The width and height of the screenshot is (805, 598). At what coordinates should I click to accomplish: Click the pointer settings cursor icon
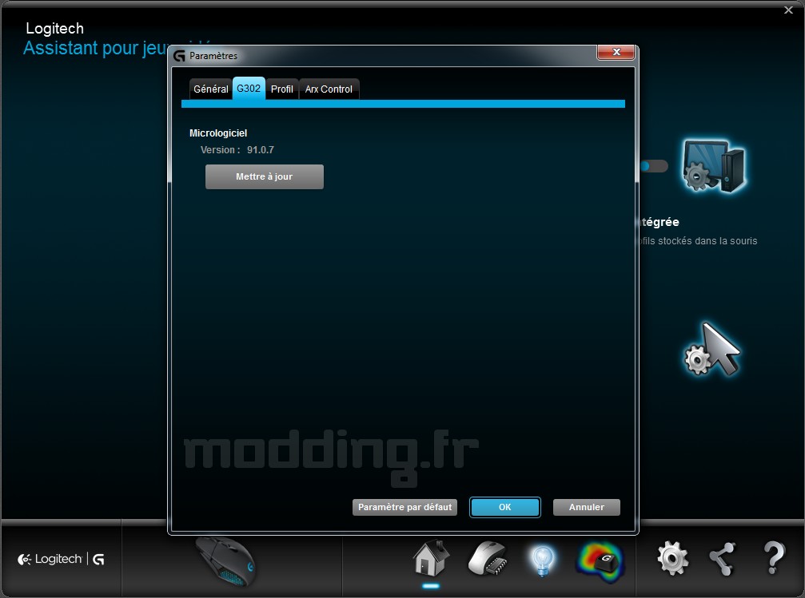712,350
